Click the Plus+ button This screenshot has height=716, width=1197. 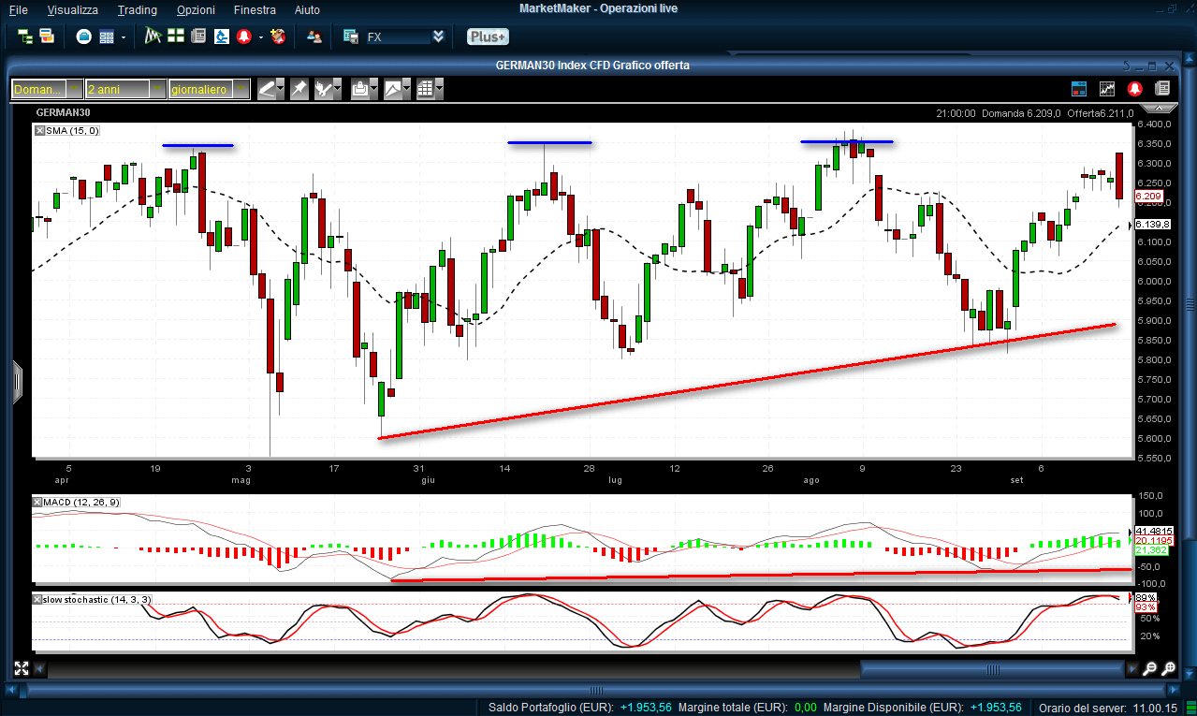point(488,37)
